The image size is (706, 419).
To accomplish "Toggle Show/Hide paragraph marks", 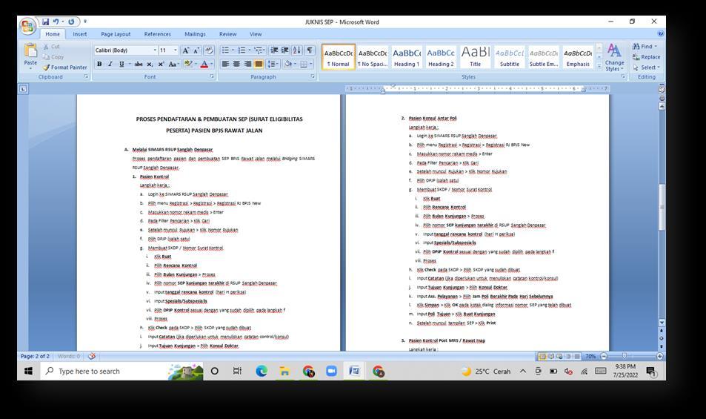I will click(x=310, y=50).
